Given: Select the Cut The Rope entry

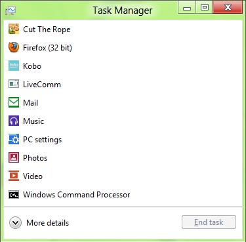Looking at the screenshot, I should coord(123,29).
